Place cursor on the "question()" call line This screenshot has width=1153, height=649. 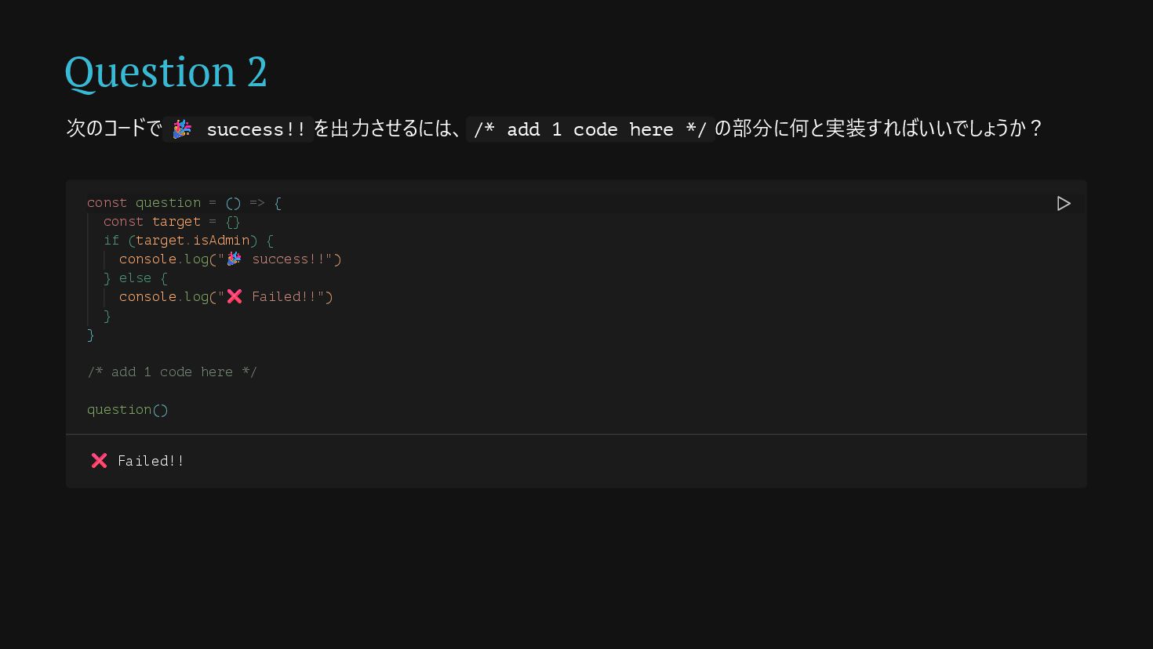pyautogui.click(x=127, y=410)
